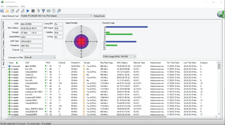
Task: Click the green map toolbar icon
Action: pyautogui.click(x=48, y=11)
